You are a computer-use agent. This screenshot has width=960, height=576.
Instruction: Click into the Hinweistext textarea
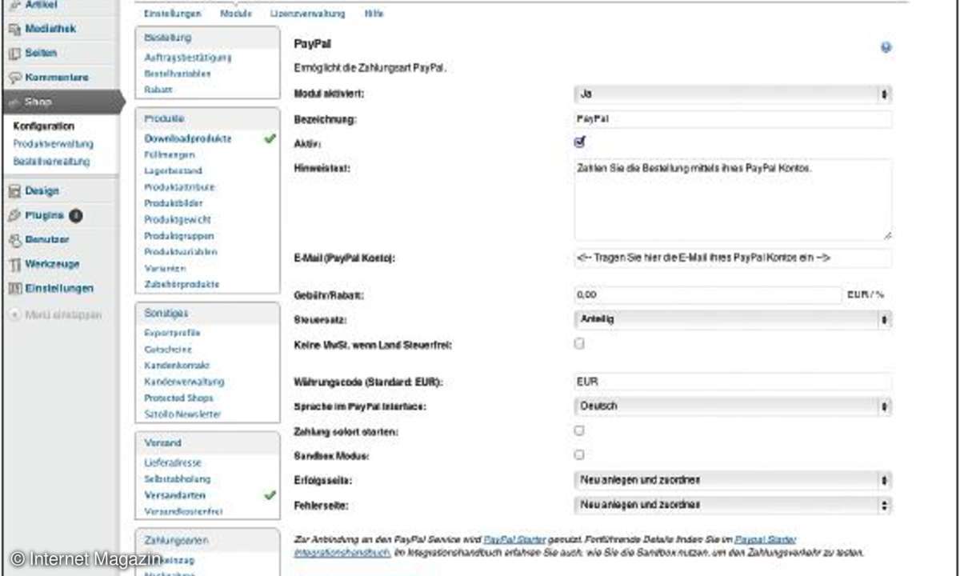click(x=733, y=199)
